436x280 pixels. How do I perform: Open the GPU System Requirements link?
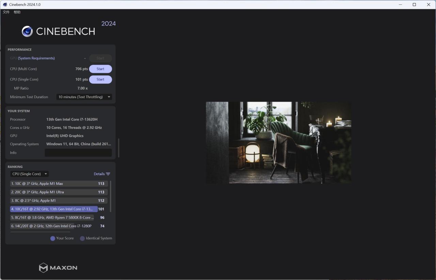pyautogui.click(x=36, y=58)
